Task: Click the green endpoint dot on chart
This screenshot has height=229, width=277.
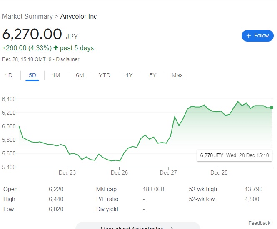Action: coord(272,108)
